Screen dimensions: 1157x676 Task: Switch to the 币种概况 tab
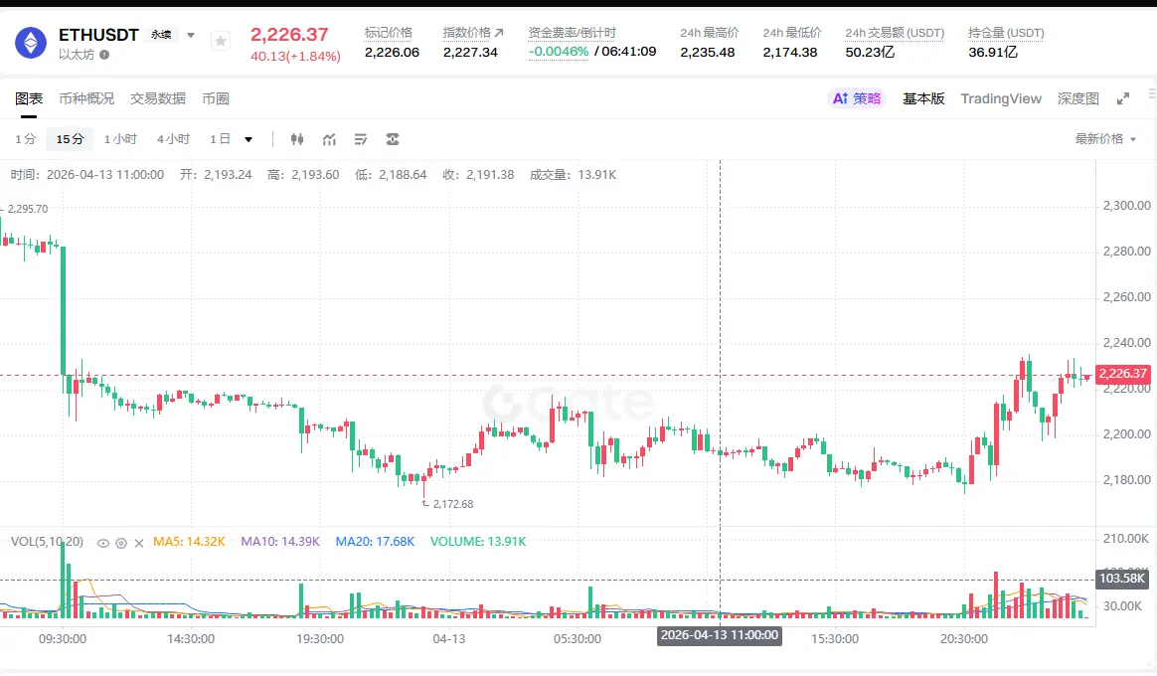tap(86, 98)
